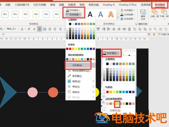Screen dimensions: 169x127
Task: Toggle the left-align text button
Action: pos(55,29)
